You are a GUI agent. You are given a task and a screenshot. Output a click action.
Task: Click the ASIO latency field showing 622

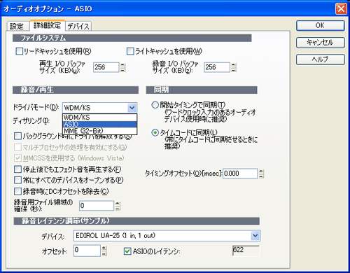(x=246, y=251)
